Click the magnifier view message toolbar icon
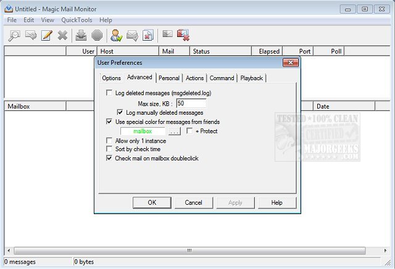 (x=14, y=36)
